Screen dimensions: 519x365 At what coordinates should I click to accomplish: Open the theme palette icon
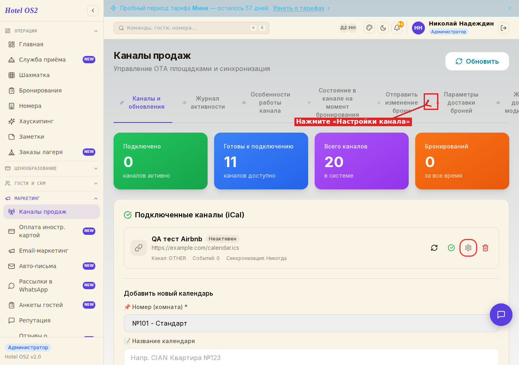[x=369, y=28]
